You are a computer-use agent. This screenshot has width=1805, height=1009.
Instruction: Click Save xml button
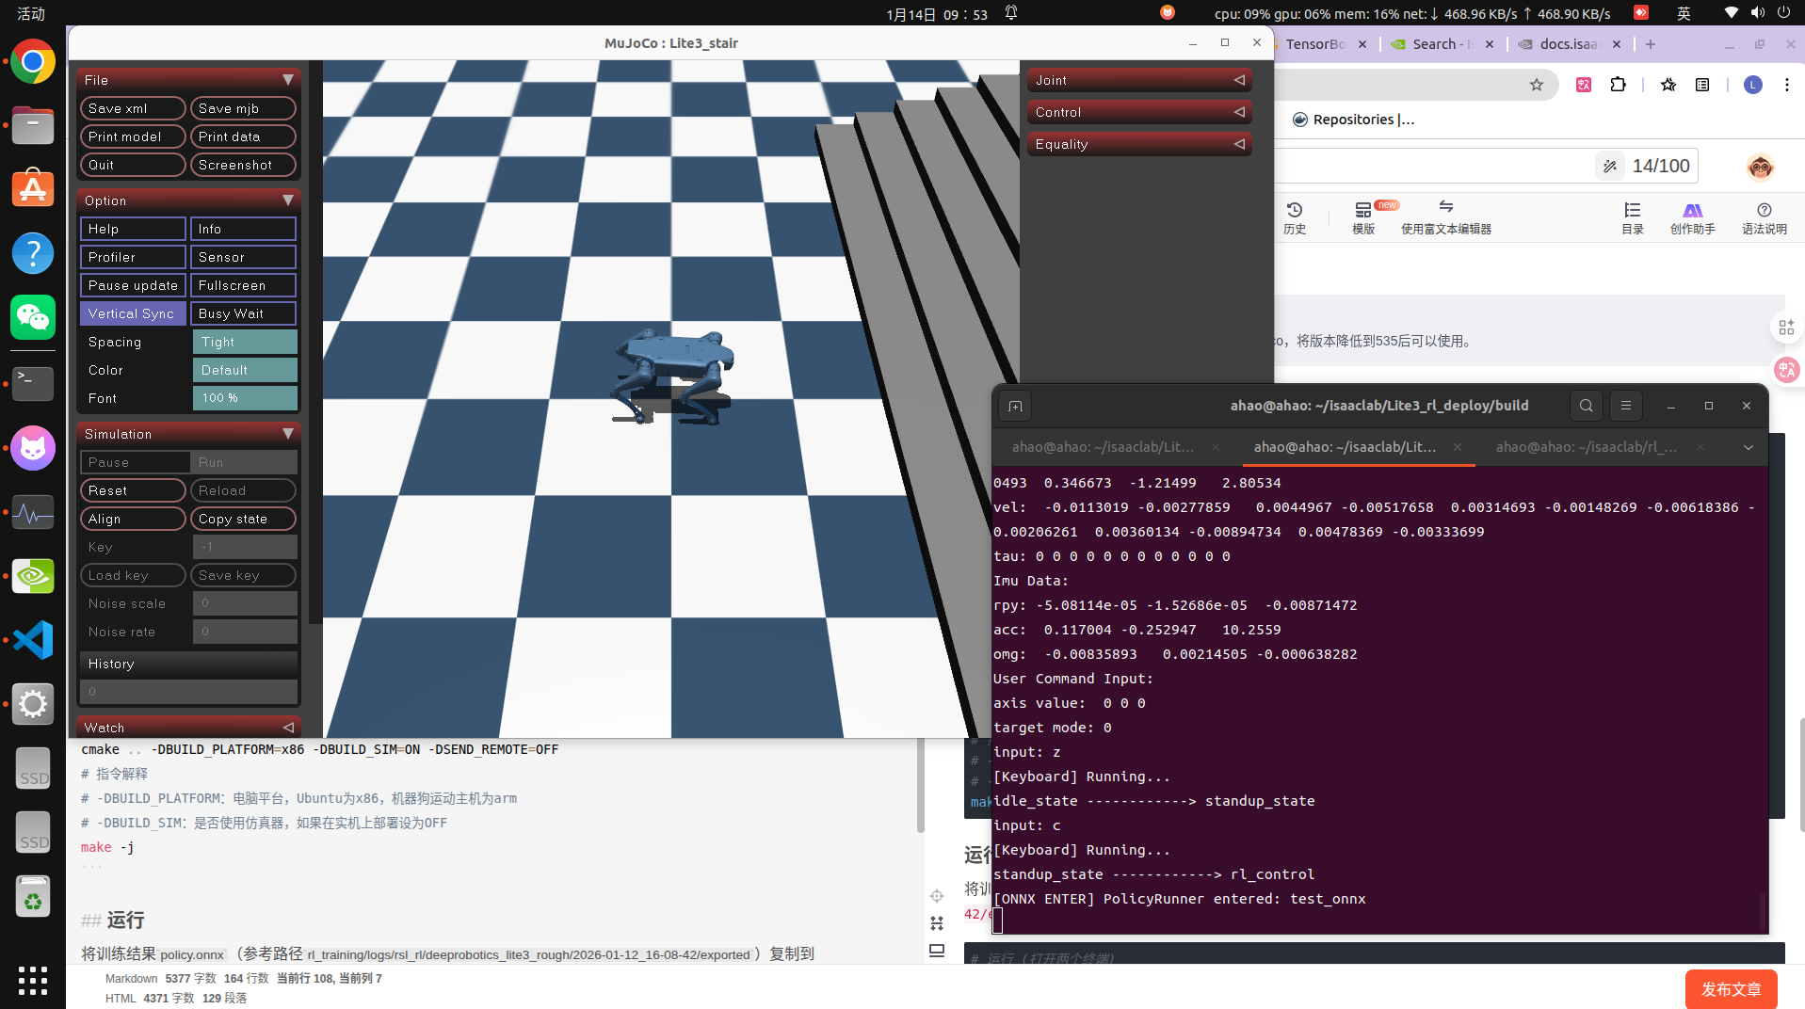(133, 108)
